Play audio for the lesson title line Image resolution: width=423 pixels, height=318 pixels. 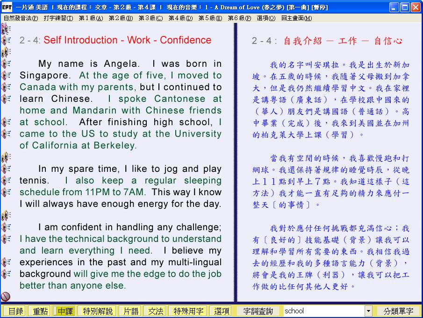(6, 40)
